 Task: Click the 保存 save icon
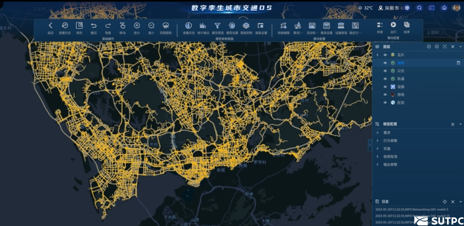pos(80,26)
